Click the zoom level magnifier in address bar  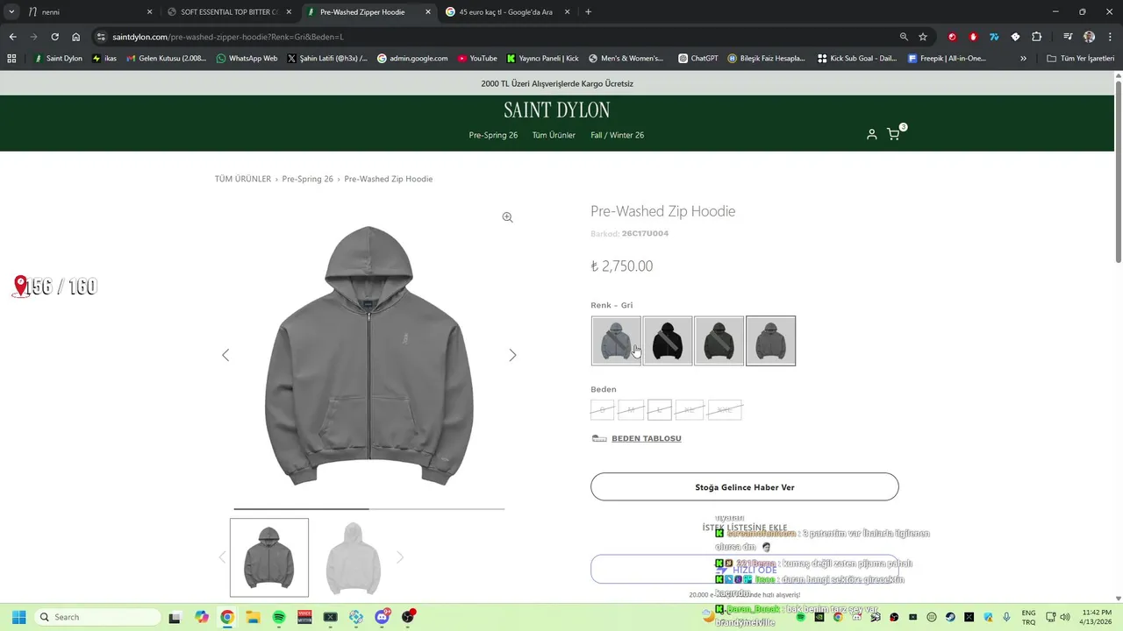904,37
